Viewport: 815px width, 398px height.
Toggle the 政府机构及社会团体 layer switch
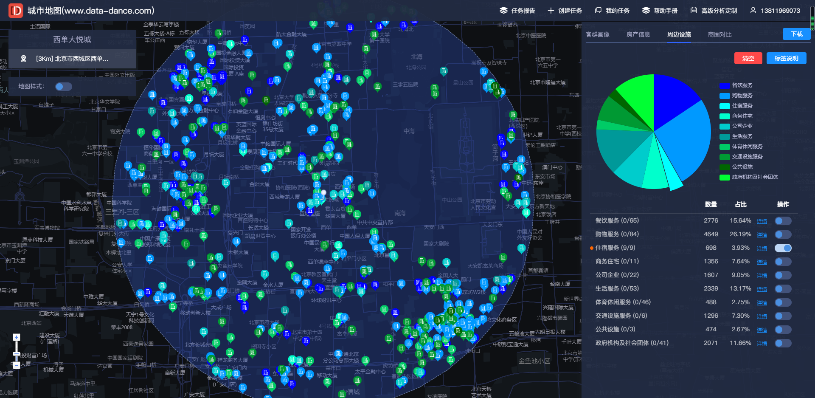(x=783, y=343)
